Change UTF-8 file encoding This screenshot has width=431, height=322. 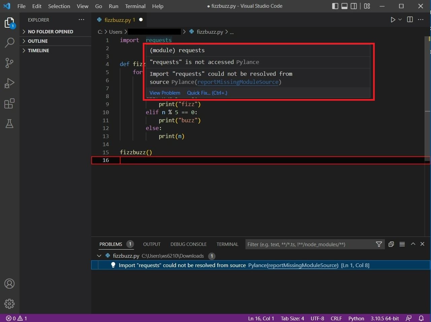pos(317,318)
